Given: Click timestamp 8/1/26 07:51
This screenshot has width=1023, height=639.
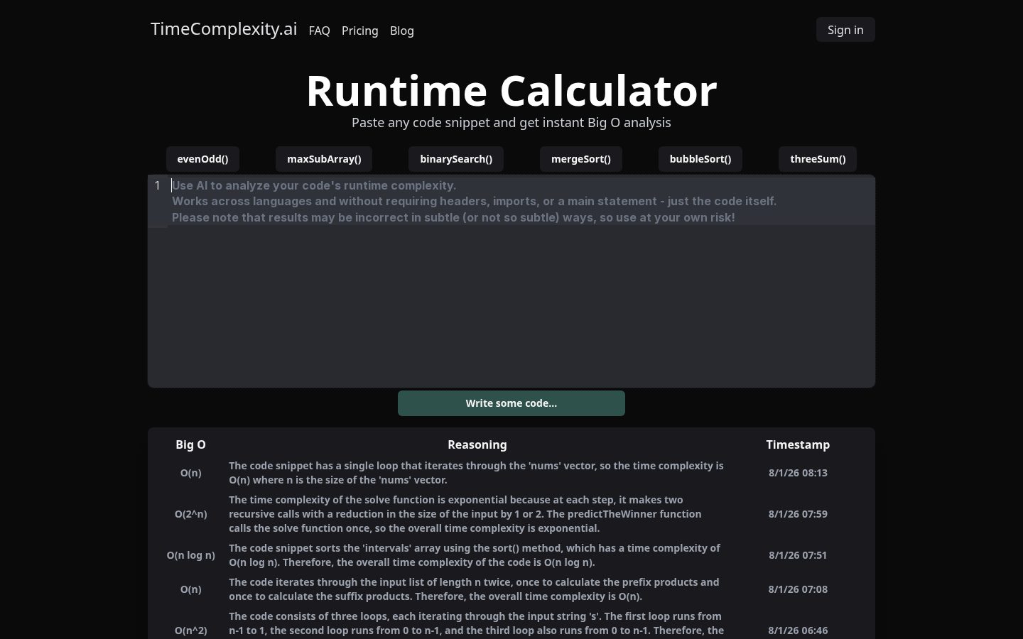Looking at the screenshot, I should click(x=798, y=555).
